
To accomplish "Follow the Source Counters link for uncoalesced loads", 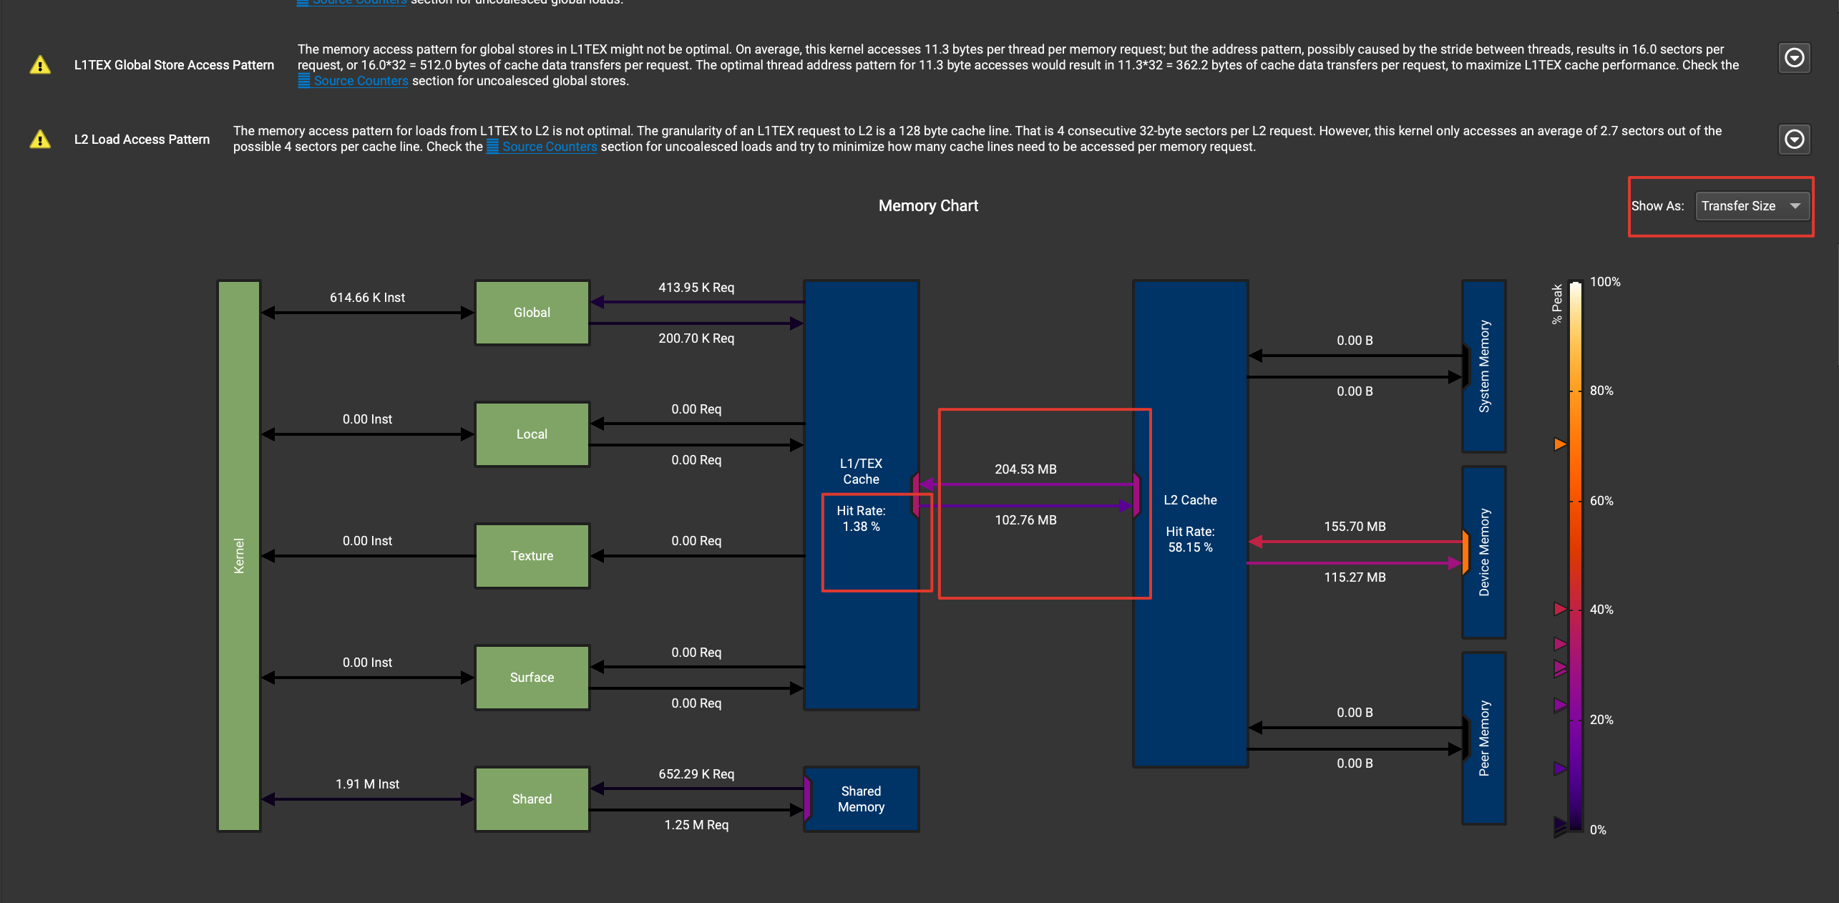I will 550,146.
